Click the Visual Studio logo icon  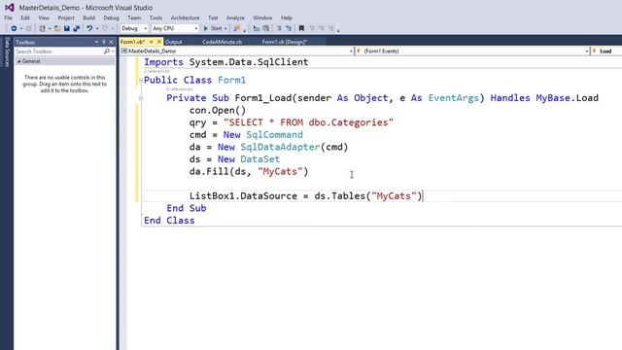pyautogui.click(x=9, y=8)
